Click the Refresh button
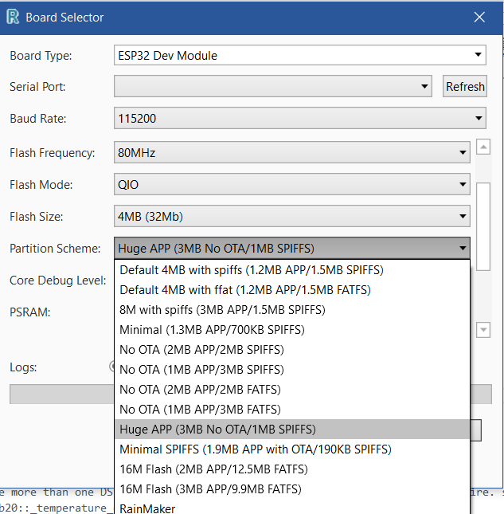 [x=465, y=87]
